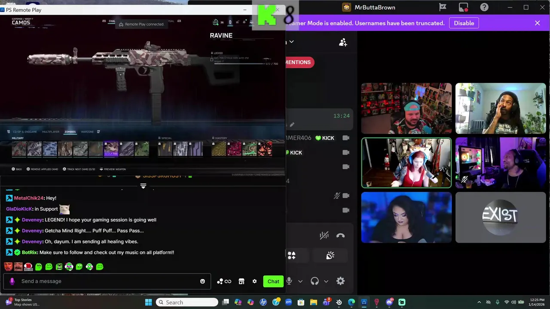Screen dimensions: 550x309
Task: Click GlaDioKIcK username in chat
Action: [19, 209]
